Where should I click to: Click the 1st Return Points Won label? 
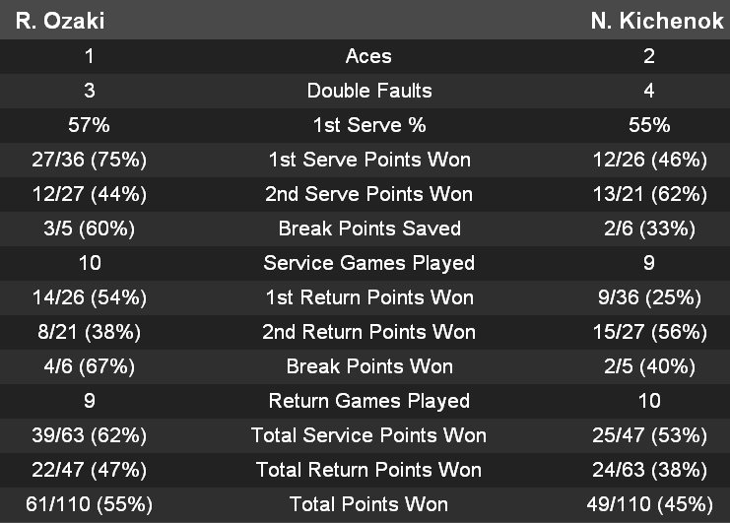368,297
